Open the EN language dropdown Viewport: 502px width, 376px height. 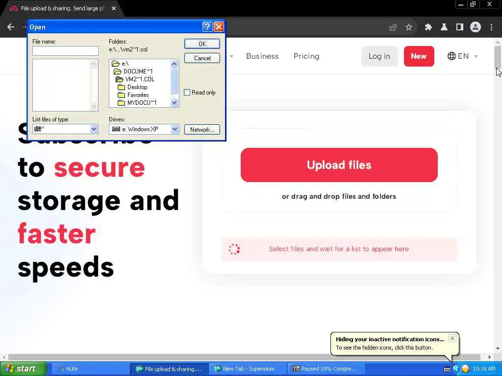pos(463,56)
